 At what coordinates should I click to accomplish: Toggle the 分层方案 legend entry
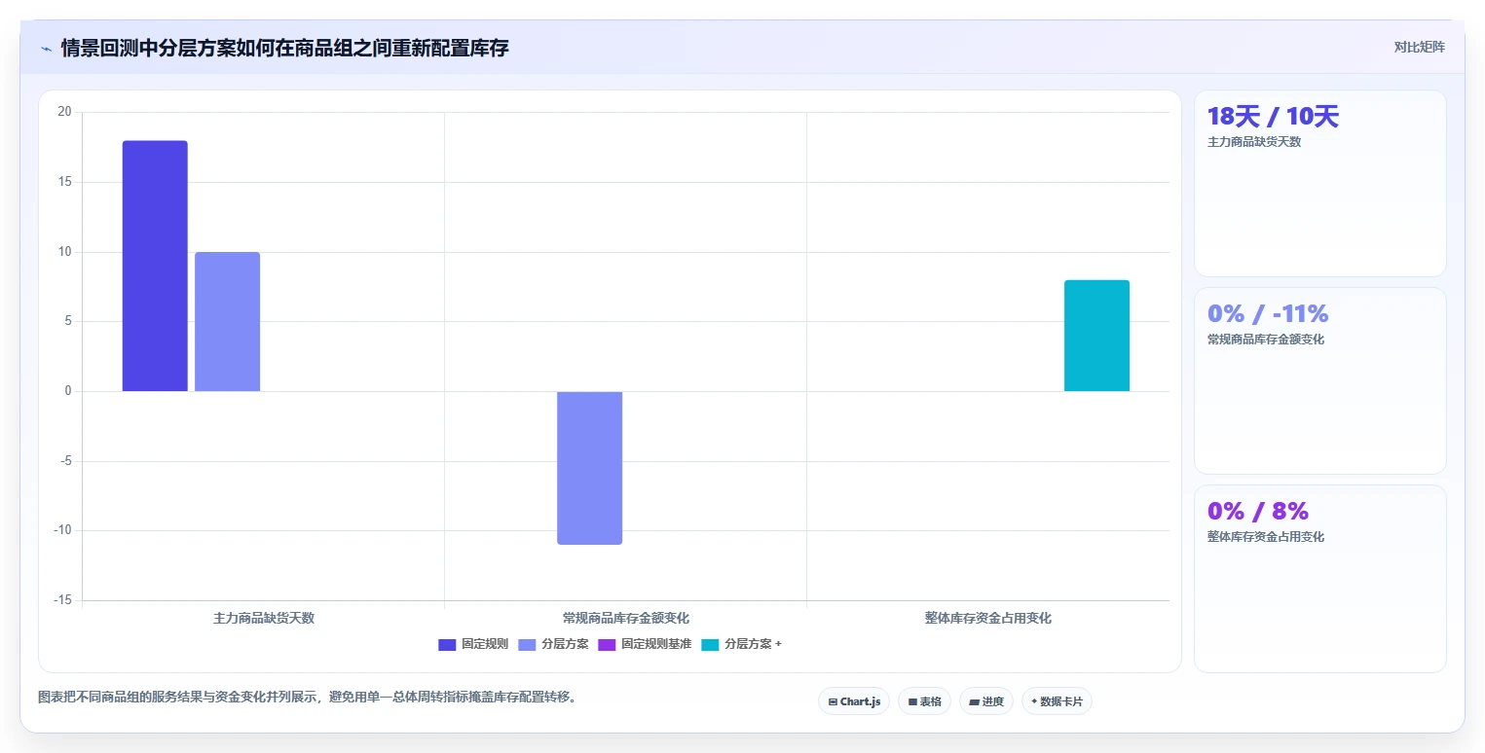[x=553, y=644]
